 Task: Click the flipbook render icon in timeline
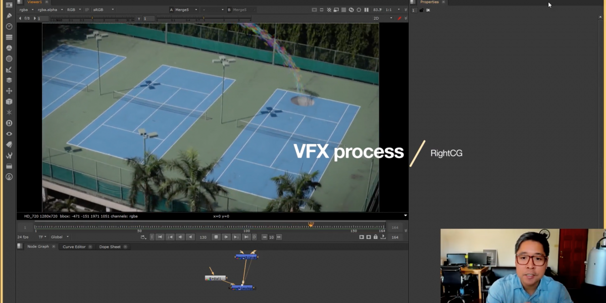coord(362,237)
